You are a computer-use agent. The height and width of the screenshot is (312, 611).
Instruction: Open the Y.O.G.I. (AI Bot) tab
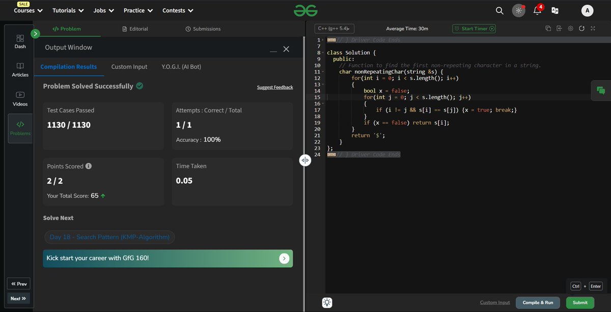181,67
